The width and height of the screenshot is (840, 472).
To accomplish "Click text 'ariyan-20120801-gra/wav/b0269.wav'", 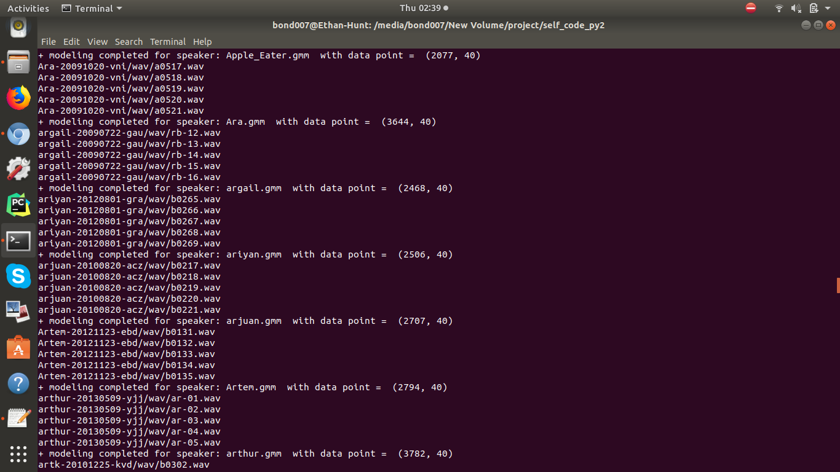I will click(x=129, y=243).
